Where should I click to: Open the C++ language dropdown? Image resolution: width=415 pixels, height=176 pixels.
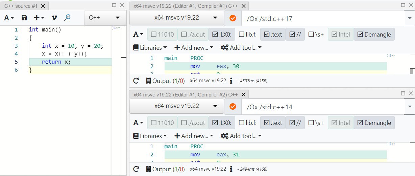pyautogui.click(x=104, y=18)
